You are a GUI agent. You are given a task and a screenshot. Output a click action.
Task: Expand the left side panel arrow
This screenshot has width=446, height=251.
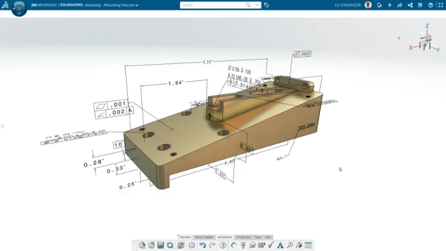click(3, 125)
